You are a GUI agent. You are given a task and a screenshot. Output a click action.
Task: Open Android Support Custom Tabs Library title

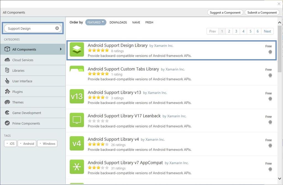pyautogui.click(x=123, y=69)
